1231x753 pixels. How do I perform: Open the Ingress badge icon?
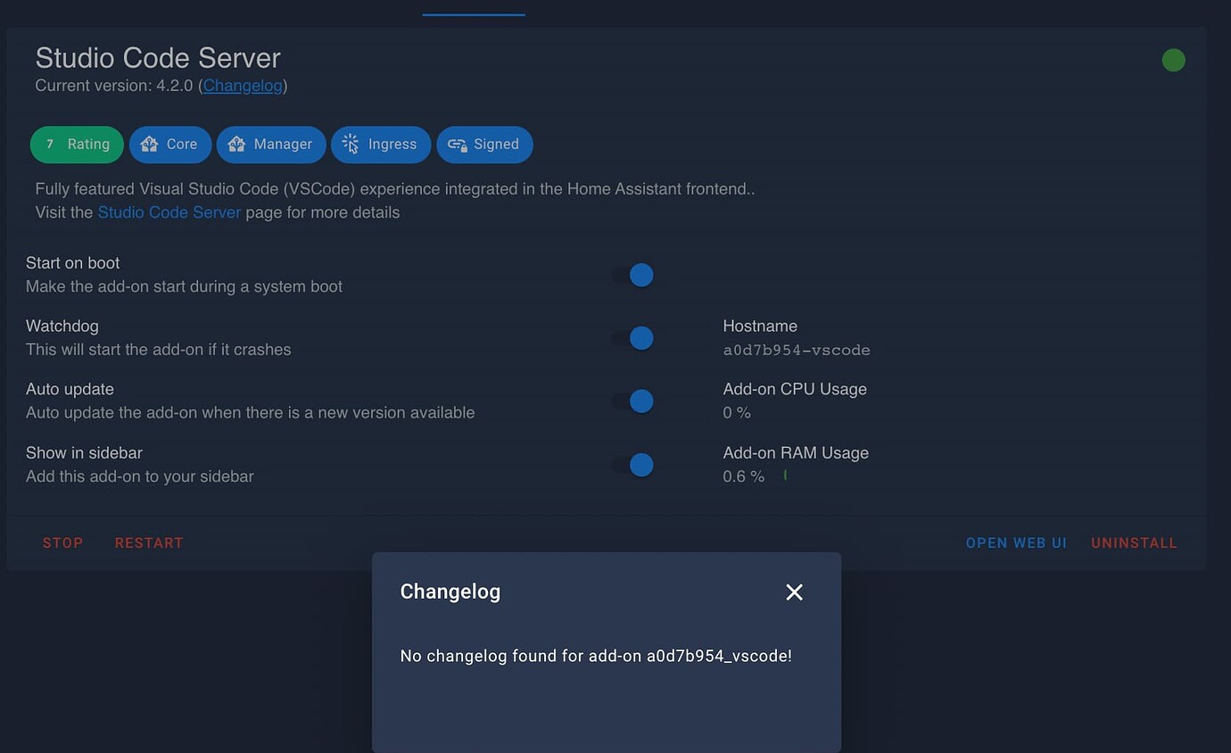(x=351, y=144)
